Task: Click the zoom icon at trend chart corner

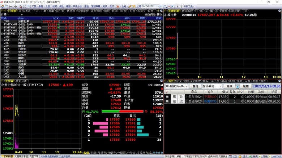Action: (x=162, y=81)
